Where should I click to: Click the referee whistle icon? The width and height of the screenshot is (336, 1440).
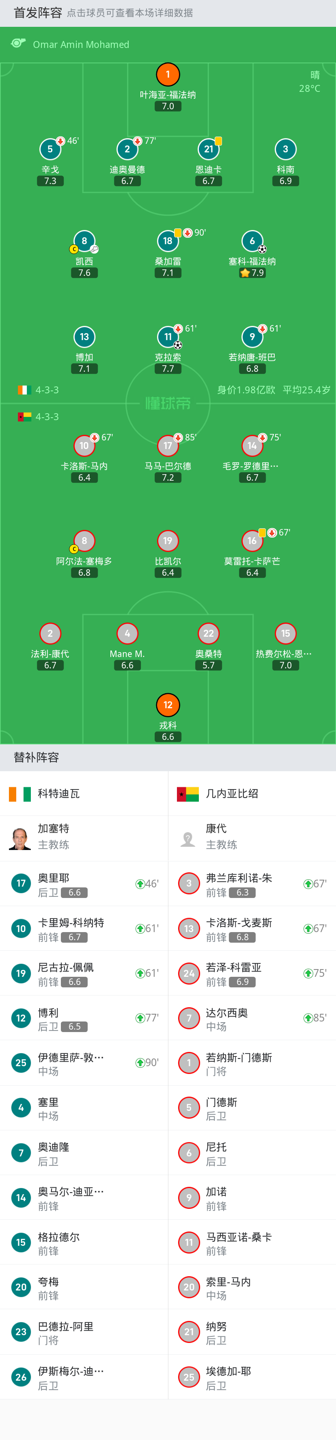[18, 43]
